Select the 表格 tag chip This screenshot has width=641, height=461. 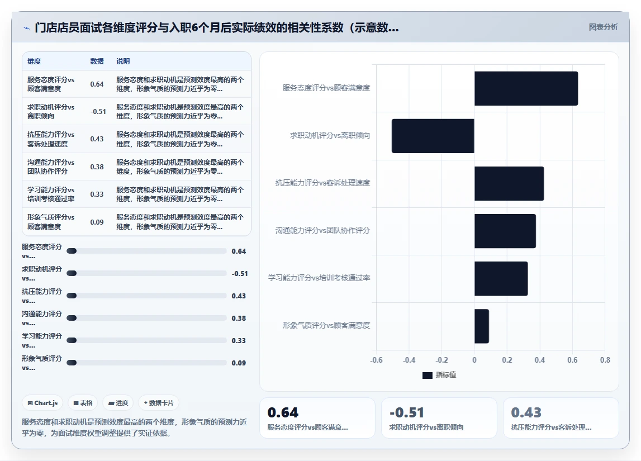(x=83, y=403)
